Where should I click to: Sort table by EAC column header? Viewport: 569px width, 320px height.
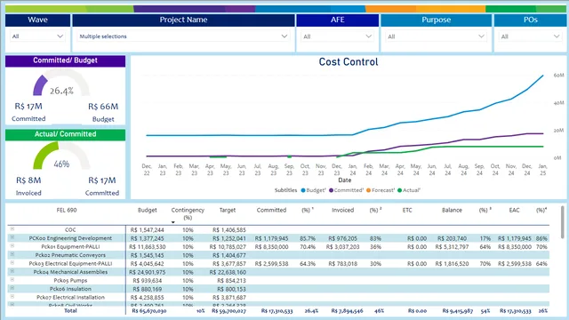[x=514, y=210]
